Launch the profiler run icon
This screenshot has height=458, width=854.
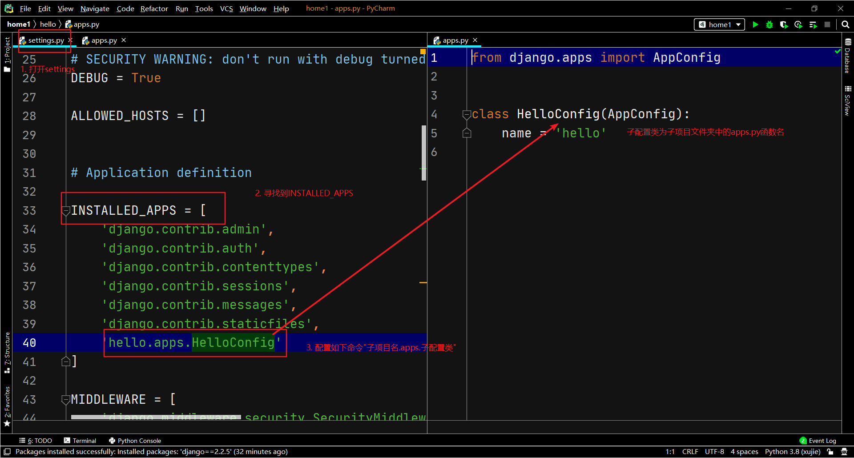click(x=798, y=24)
